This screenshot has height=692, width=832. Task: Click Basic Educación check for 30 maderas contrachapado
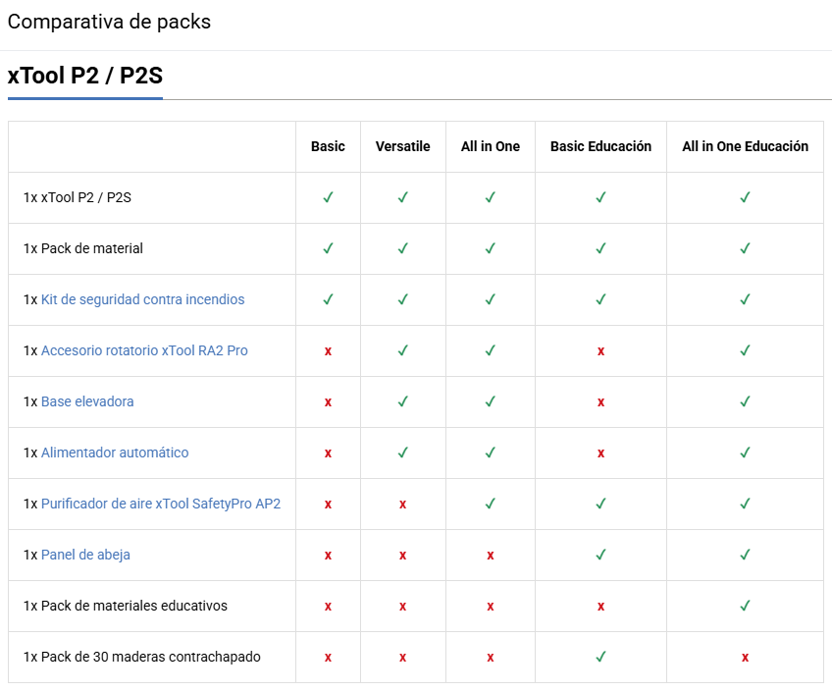[x=600, y=657]
